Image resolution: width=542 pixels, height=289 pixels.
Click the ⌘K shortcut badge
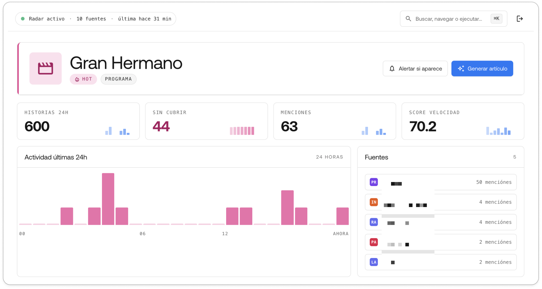tap(496, 19)
